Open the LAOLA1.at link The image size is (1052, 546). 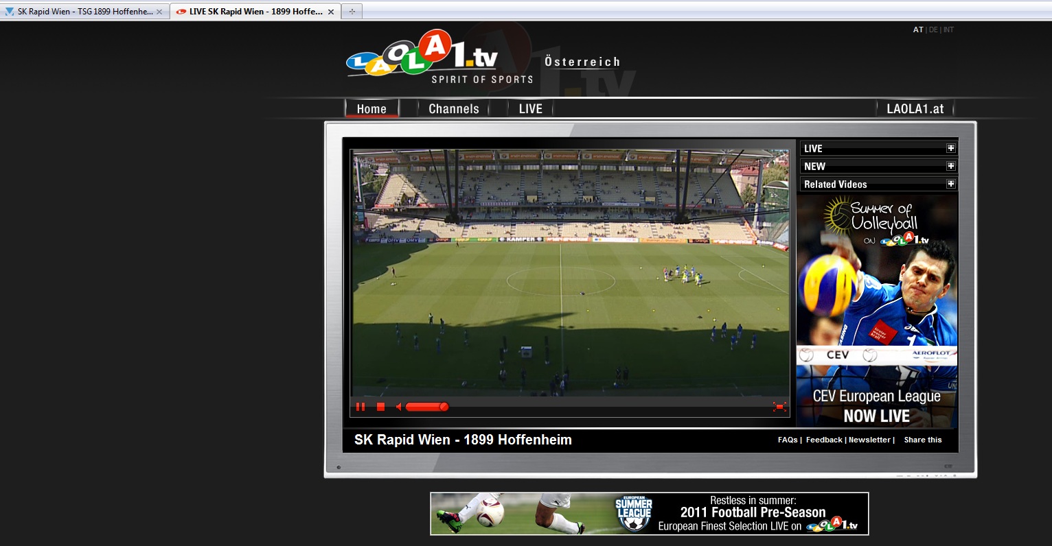coord(915,108)
